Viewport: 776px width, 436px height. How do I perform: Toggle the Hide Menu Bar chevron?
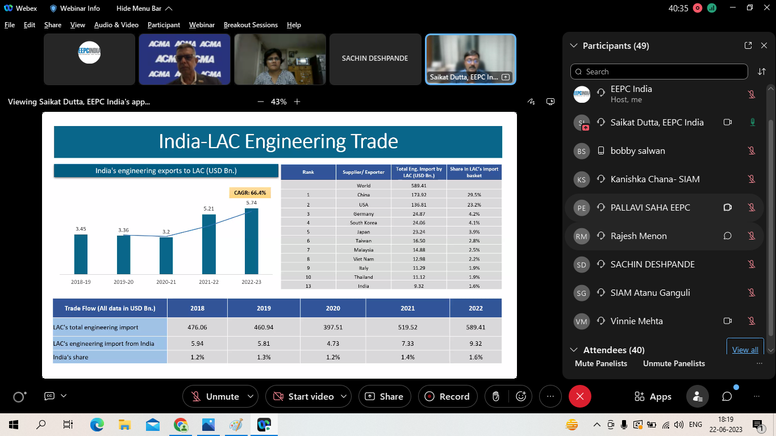[x=168, y=9]
